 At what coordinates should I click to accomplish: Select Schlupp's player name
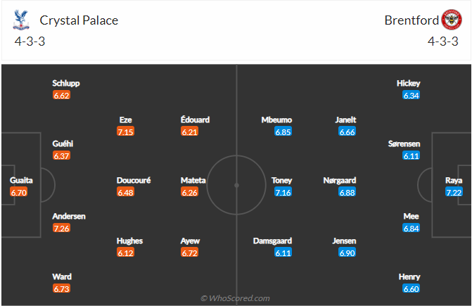pos(66,83)
